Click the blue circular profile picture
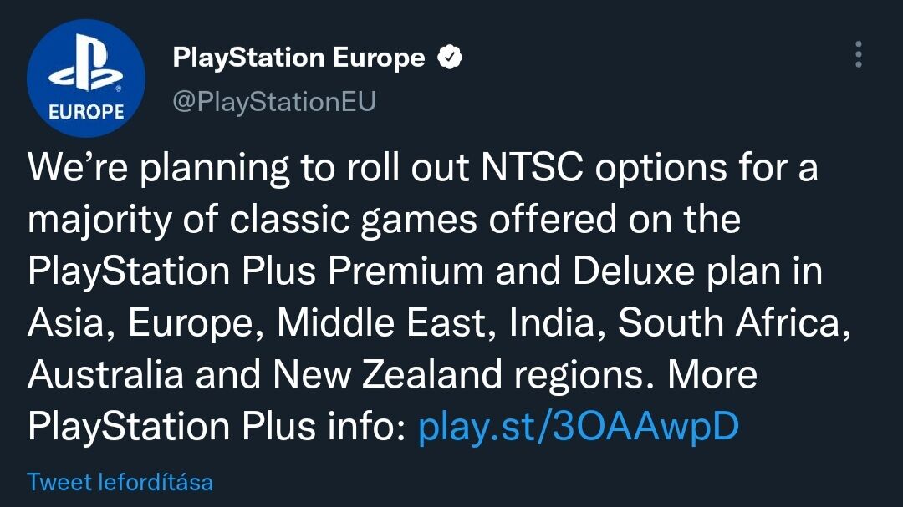This screenshot has width=903, height=507. (86, 79)
